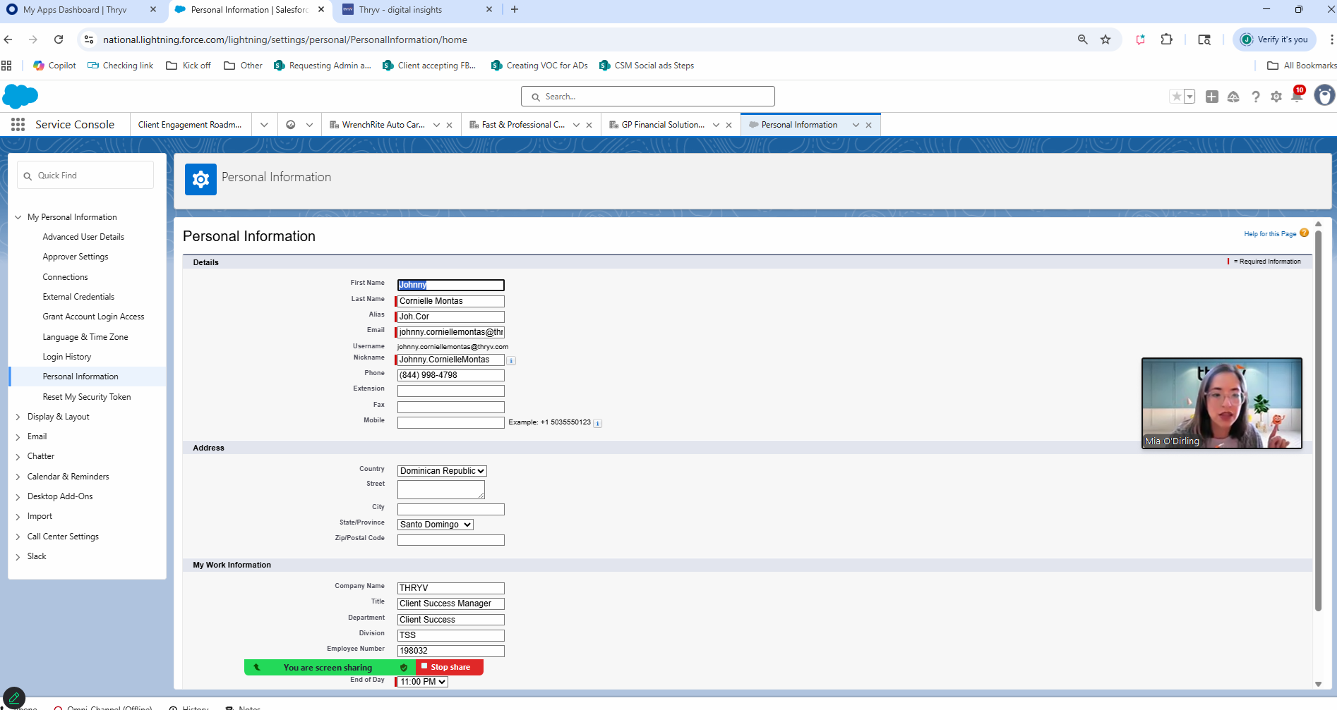The width and height of the screenshot is (1337, 710).
Task: Open the State/Province dropdown
Action: 435,525
